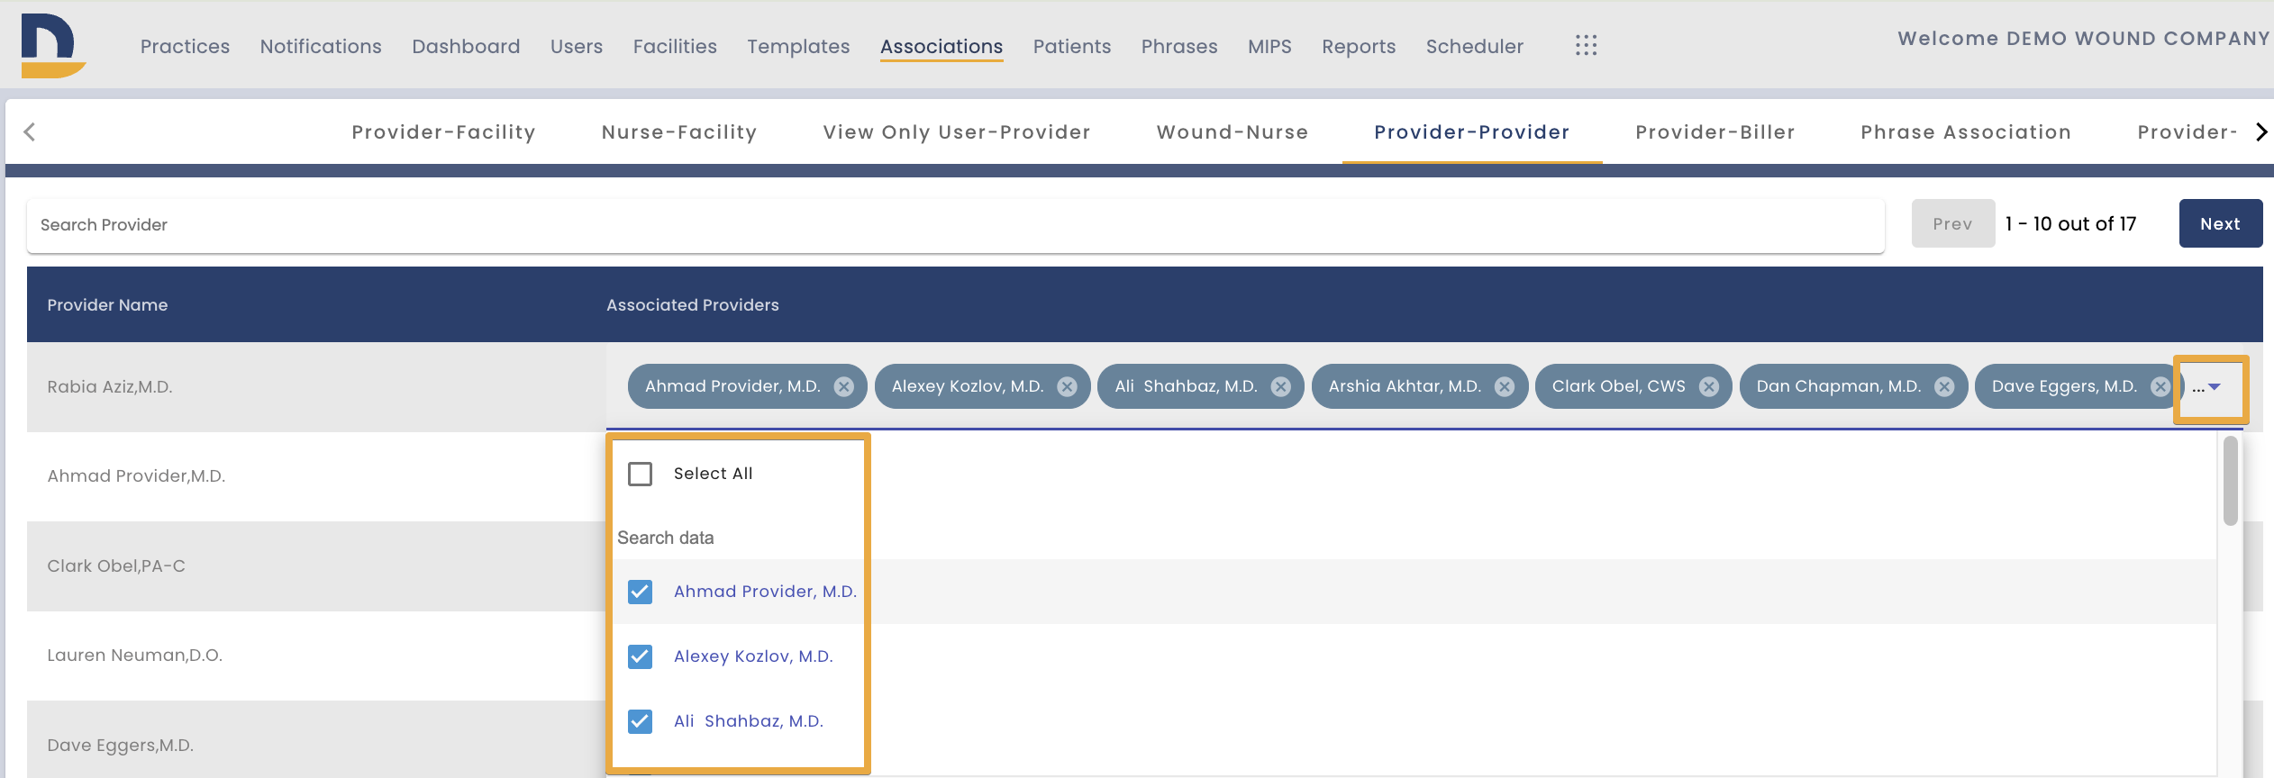Remove the Clark Obel, CWS chip
This screenshot has height=778, width=2274.
click(1708, 386)
